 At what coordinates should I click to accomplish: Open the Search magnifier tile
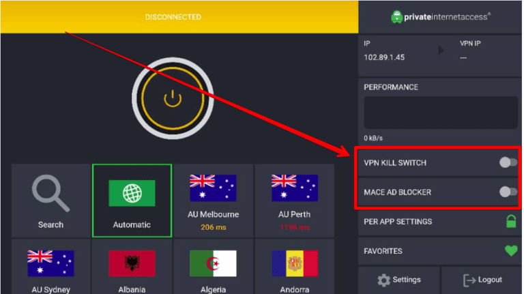point(50,201)
